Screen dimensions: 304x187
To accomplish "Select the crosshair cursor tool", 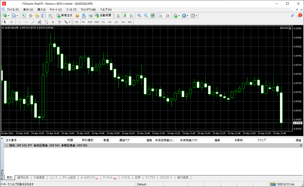I will click(12, 22).
